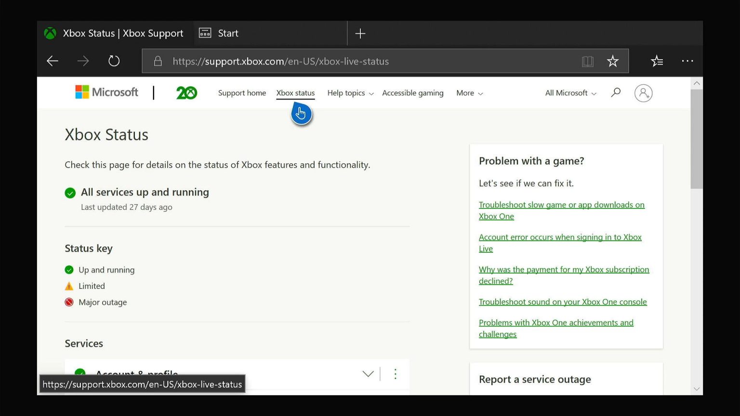The height and width of the screenshot is (416, 740).
Task: Open Accessible gaming page
Action: (412, 93)
